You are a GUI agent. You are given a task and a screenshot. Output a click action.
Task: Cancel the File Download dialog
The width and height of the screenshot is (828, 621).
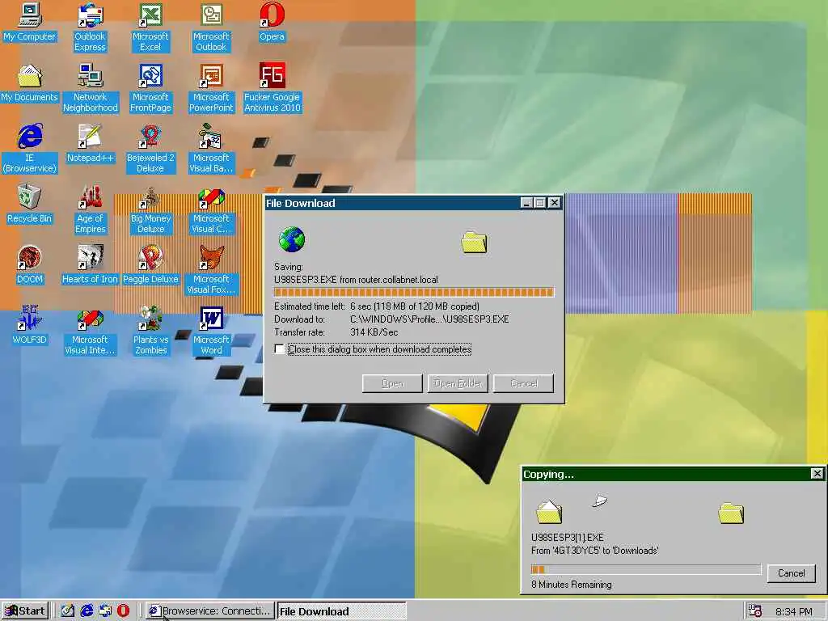pos(524,383)
